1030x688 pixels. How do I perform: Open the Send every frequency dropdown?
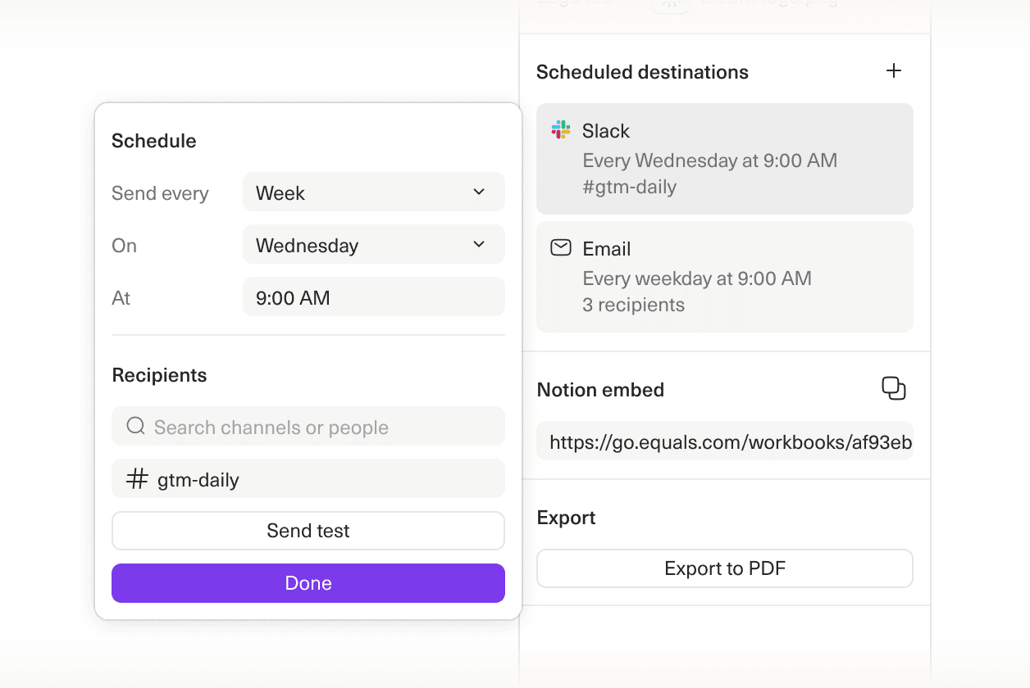(373, 192)
